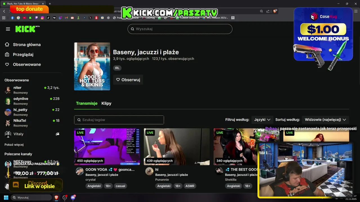Screen dimensions: 360x202
Task: Open OBS Studio in the taskbar
Action: point(65,198)
